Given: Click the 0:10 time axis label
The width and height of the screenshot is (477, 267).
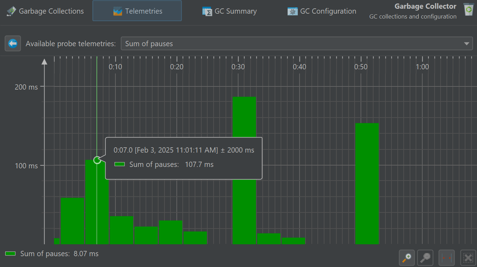Looking at the screenshot, I should [115, 67].
